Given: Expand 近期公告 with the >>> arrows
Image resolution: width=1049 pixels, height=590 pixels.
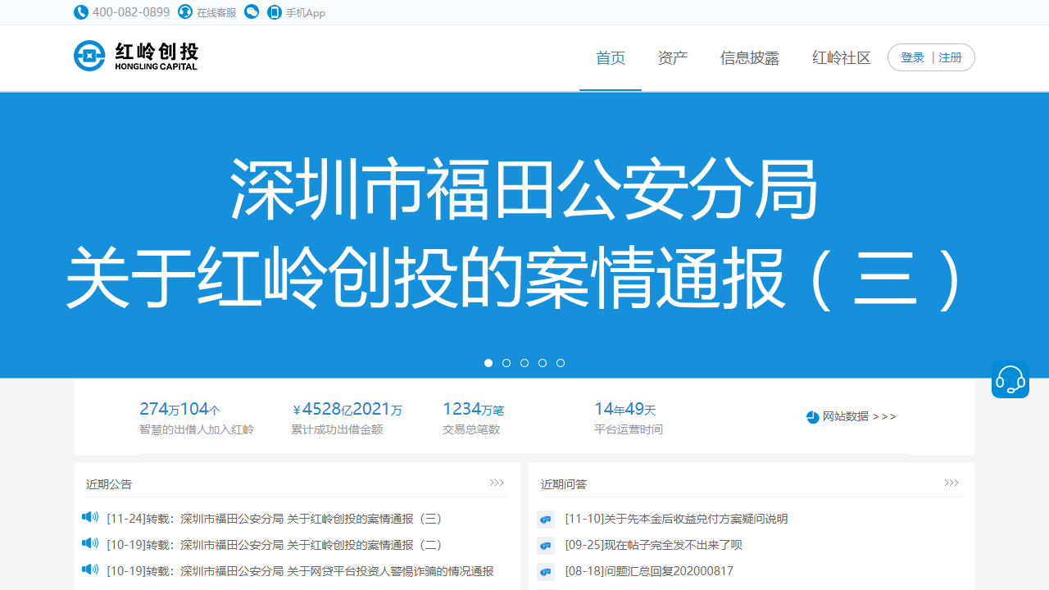Looking at the screenshot, I should click(x=497, y=483).
